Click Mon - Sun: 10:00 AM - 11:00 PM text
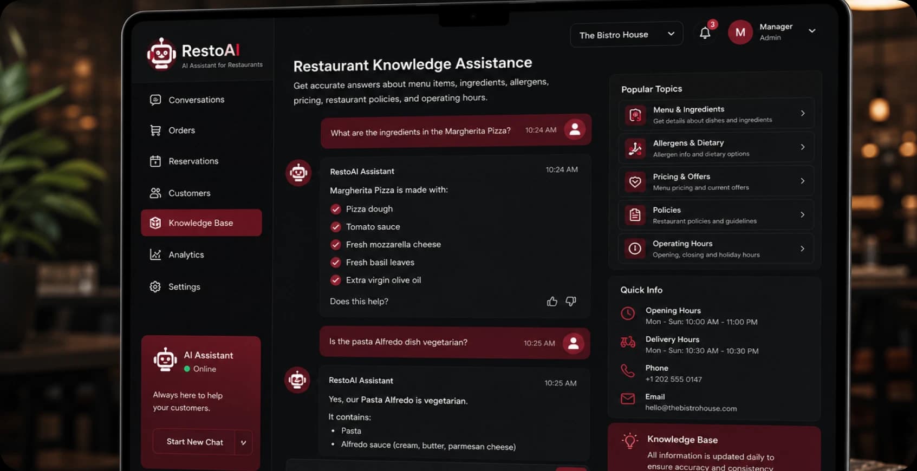Screen dimensions: 917x471 click(701, 322)
